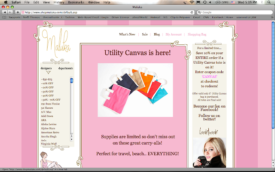Open the CNN bookmark
Image resolution: width=275 pixels, height=172 pixels.
point(206,17)
